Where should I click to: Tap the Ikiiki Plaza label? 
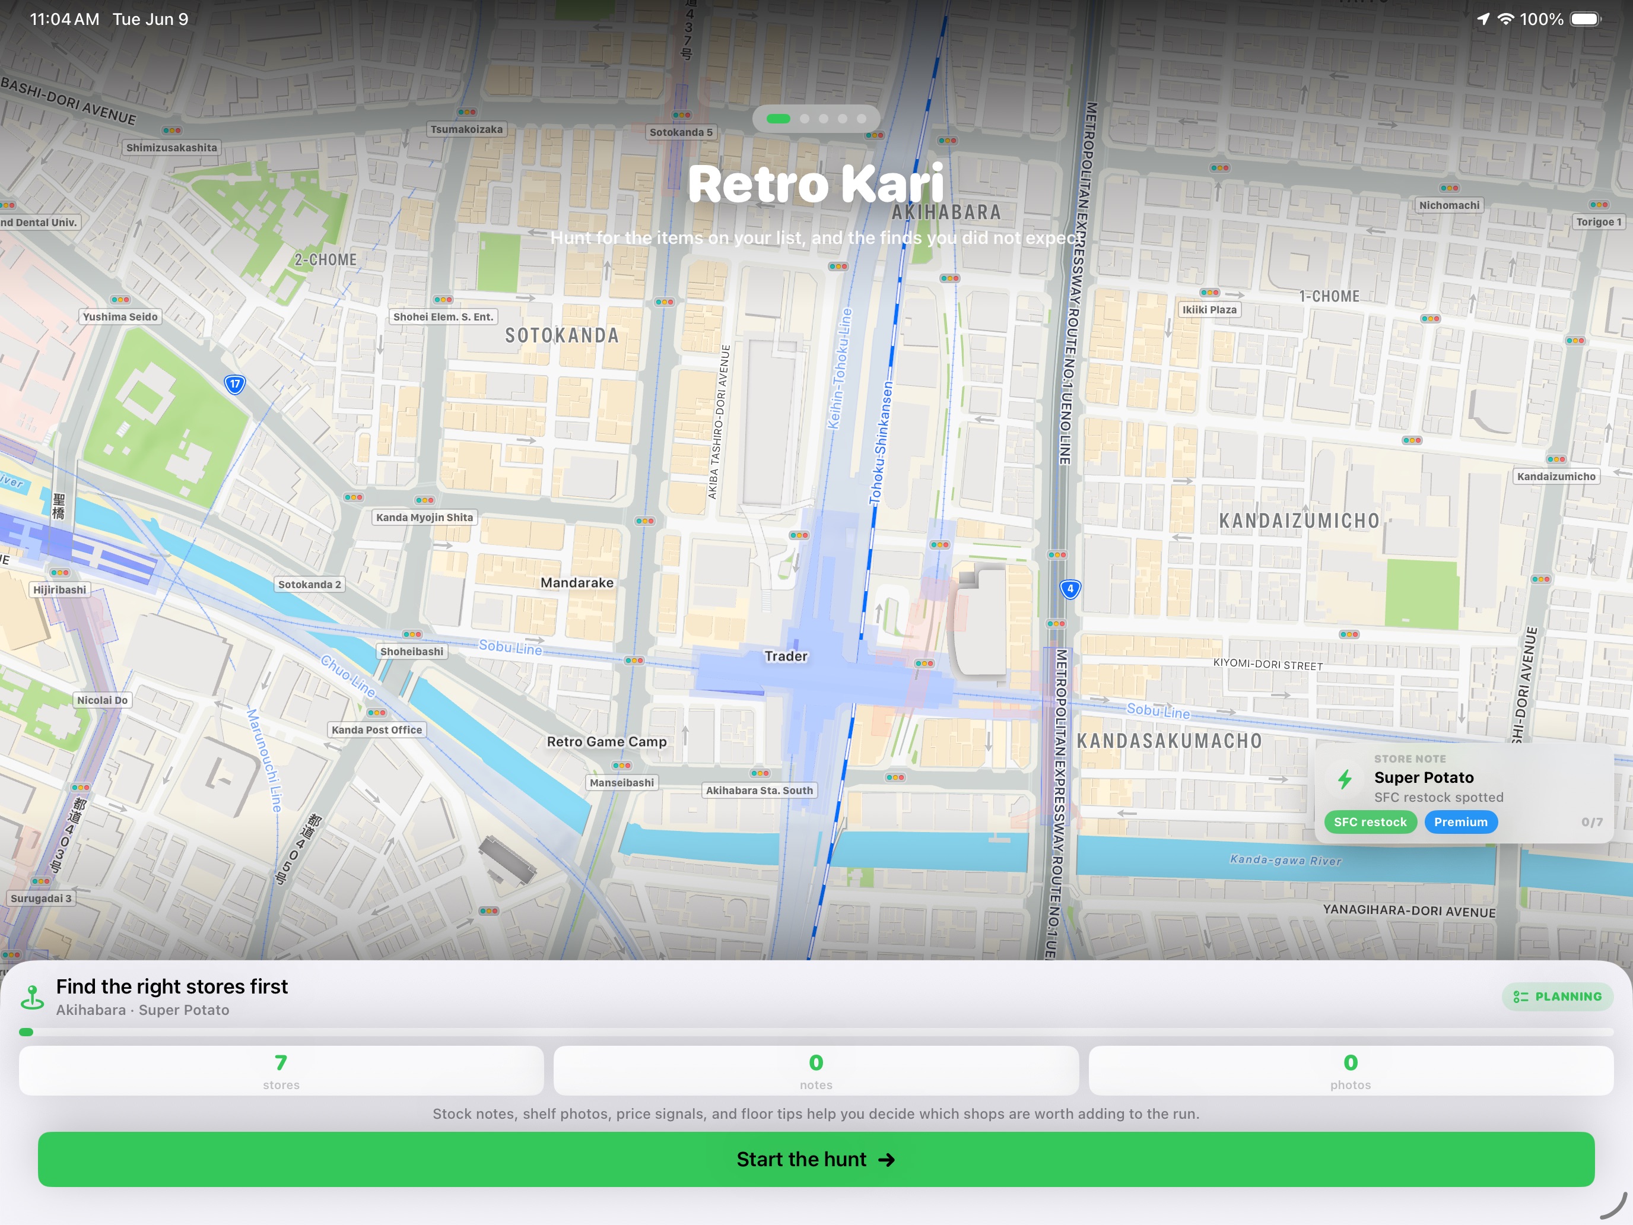click(x=1209, y=310)
